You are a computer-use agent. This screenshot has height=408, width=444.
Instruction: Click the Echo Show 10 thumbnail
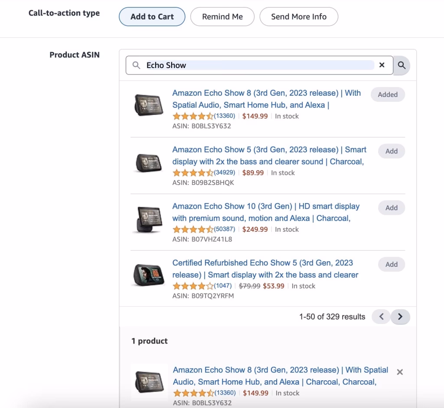click(148, 219)
